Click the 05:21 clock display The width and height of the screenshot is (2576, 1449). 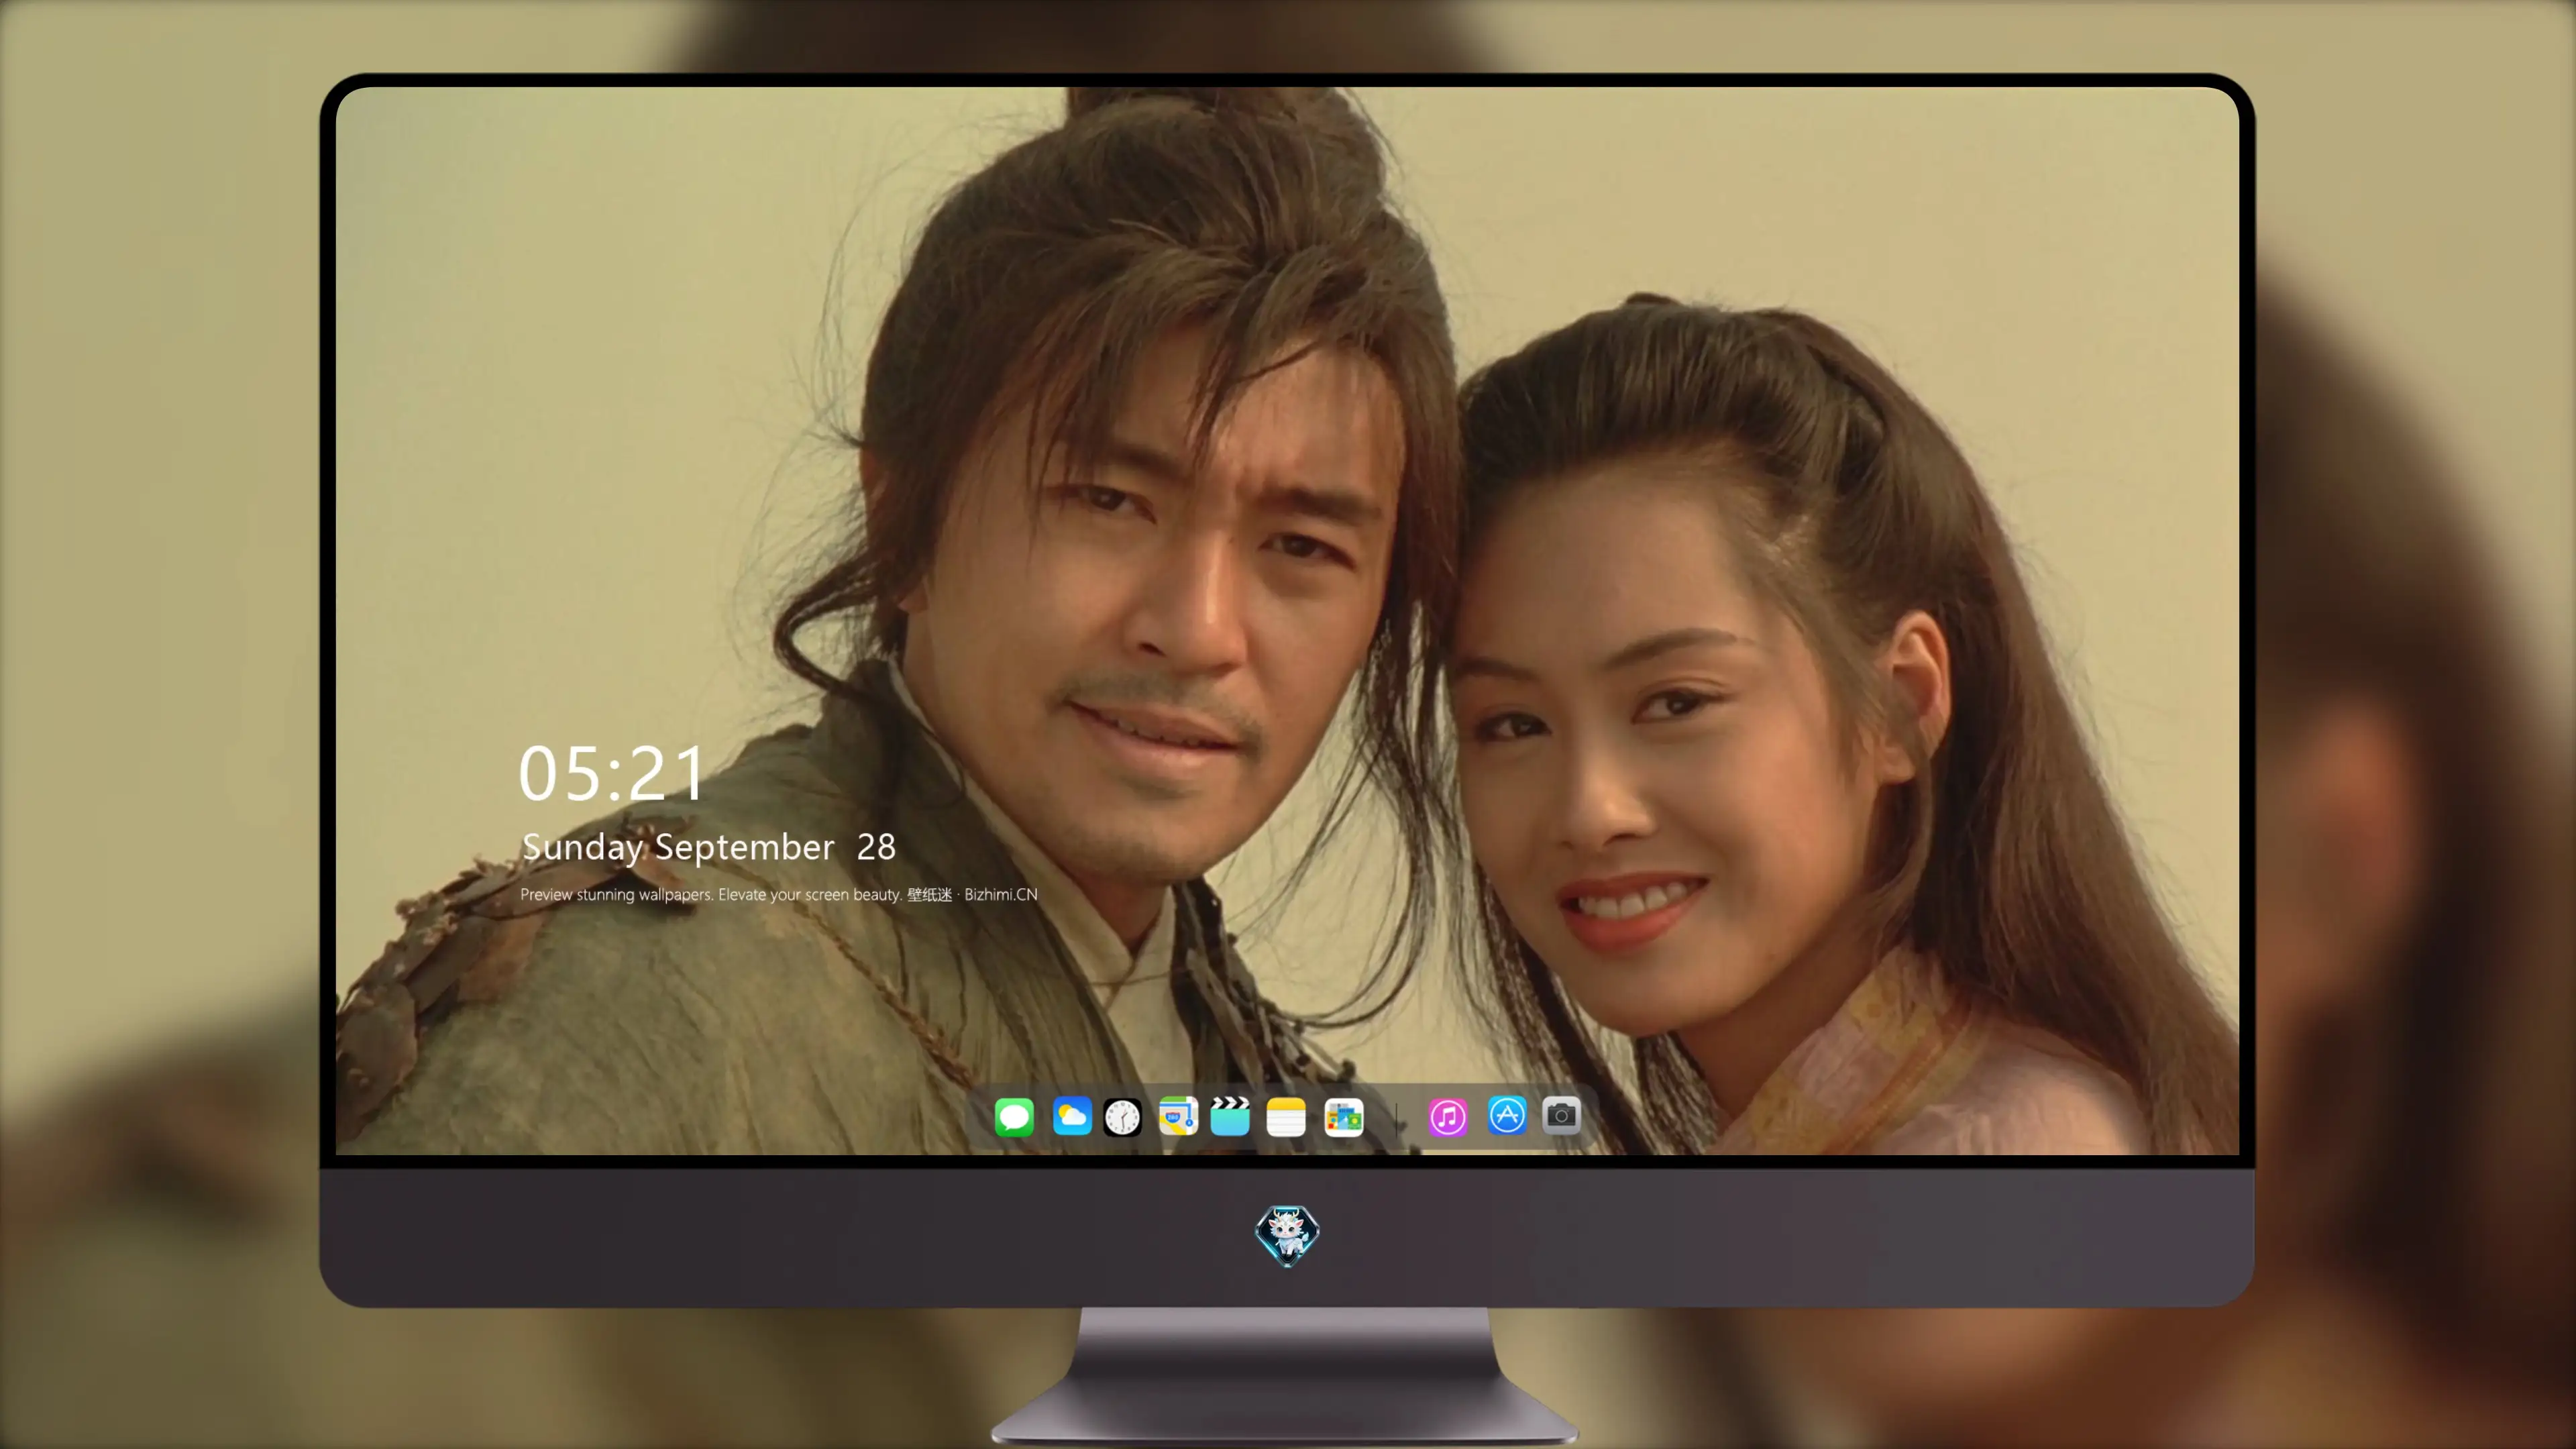pyautogui.click(x=612, y=774)
